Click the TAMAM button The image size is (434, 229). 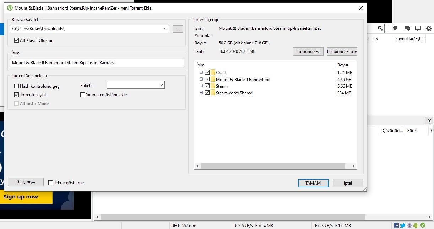tap(313, 183)
